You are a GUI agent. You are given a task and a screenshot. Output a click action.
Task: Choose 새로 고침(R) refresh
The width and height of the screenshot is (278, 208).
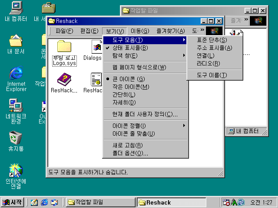(x=145, y=145)
